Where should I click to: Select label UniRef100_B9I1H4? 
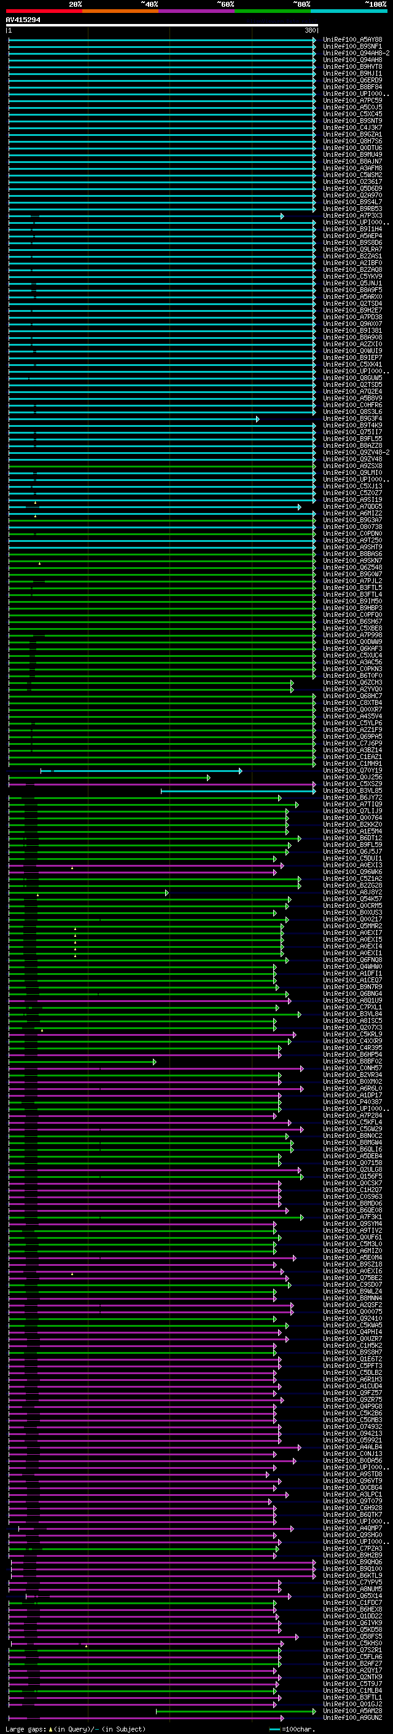pos(352,229)
